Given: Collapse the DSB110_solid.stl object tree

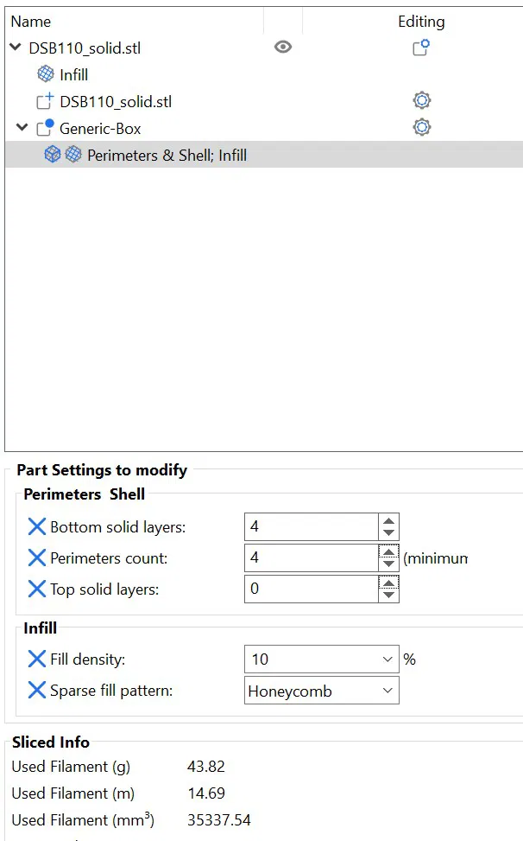Looking at the screenshot, I should tap(16, 48).
